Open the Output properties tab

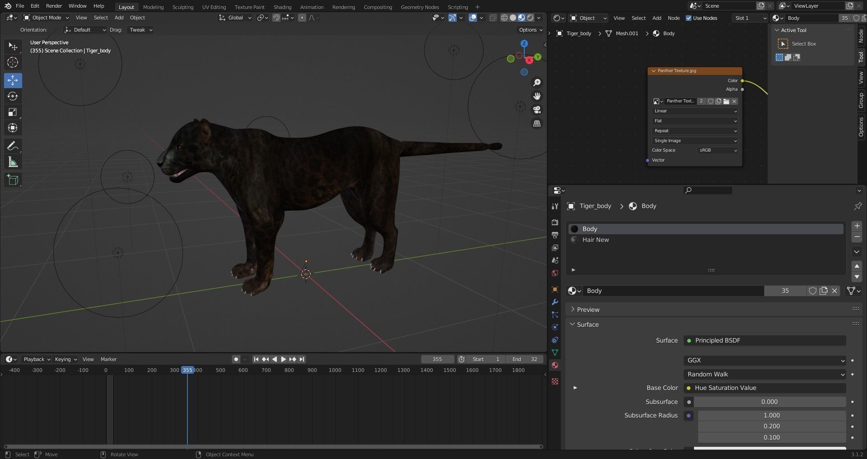click(555, 235)
